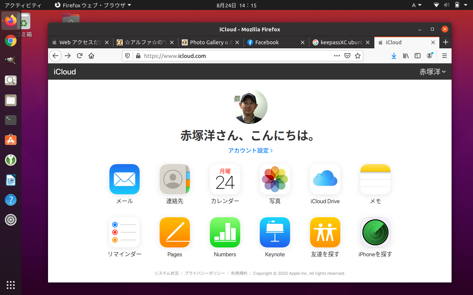
Task: Switch to the ☆アルファ☆ tab
Action: (146, 42)
